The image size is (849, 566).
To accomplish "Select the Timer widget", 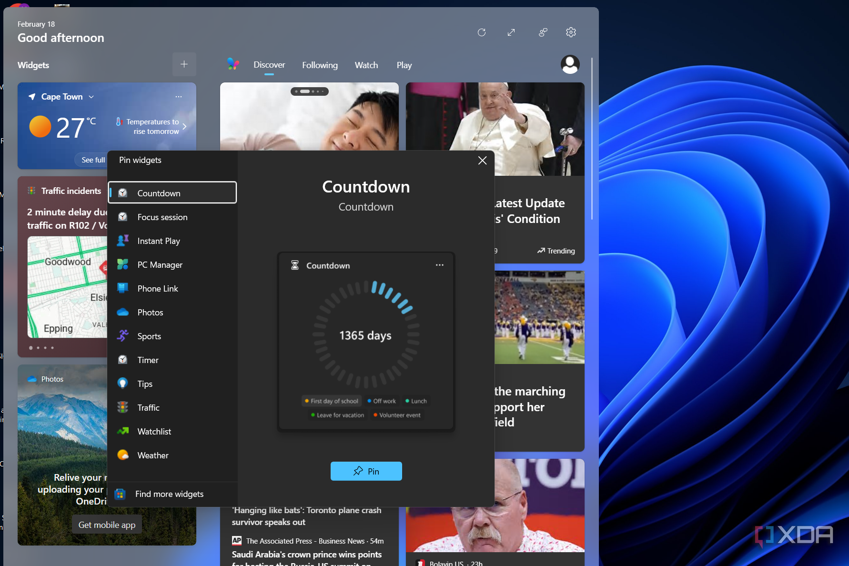I will (172, 360).
